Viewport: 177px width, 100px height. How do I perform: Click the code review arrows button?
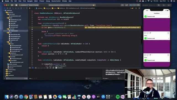pos(127,5)
